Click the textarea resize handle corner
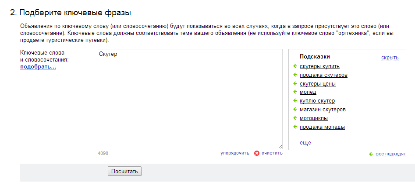The width and height of the screenshot is (415, 189). (280, 147)
